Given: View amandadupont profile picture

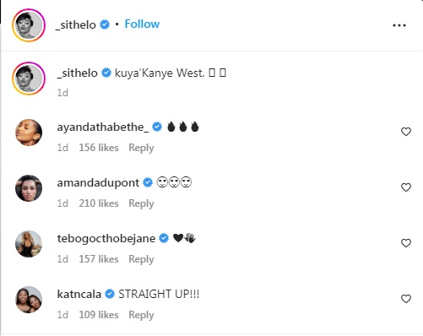Looking at the screenshot, I should click(x=29, y=188).
